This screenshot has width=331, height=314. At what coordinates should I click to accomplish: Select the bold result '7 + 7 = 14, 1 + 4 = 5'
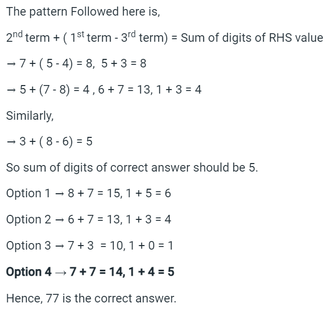pyautogui.click(x=122, y=272)
